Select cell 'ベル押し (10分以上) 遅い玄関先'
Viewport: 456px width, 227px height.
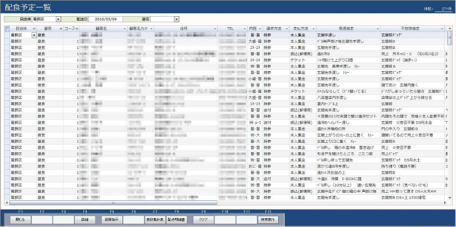click(348, 185)
